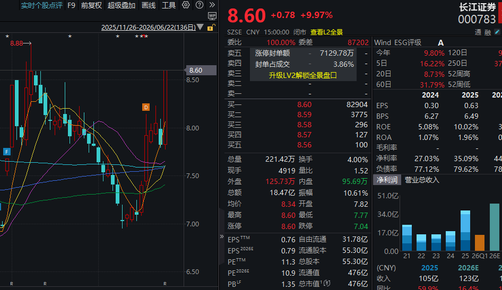Open the F9 deep data view

tap(72, 5)
